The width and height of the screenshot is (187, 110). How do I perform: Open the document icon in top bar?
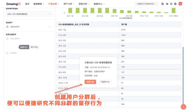click(x=162, y=4)
